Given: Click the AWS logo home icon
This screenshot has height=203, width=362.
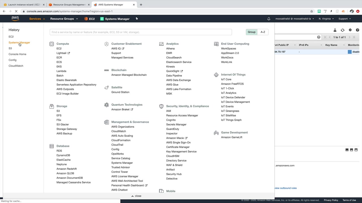Looking at the screenshot, I should (15, 19).
